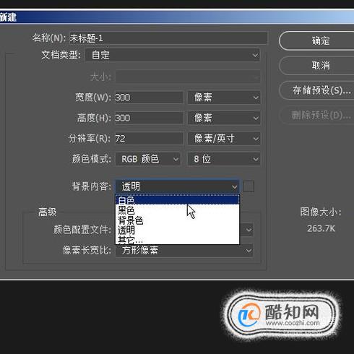Click the 分辨率(R) input field
354x354 pixels.
pos(149,139)
